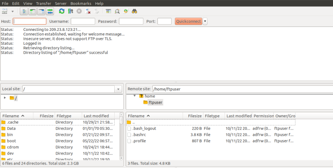Refresh the file and folder lists
The width and height of the screenshot is (333, 168).
(x=62, y=11)
